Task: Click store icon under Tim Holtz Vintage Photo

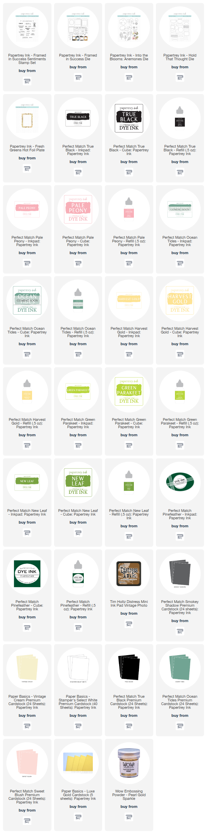Action: pos(129,624)
